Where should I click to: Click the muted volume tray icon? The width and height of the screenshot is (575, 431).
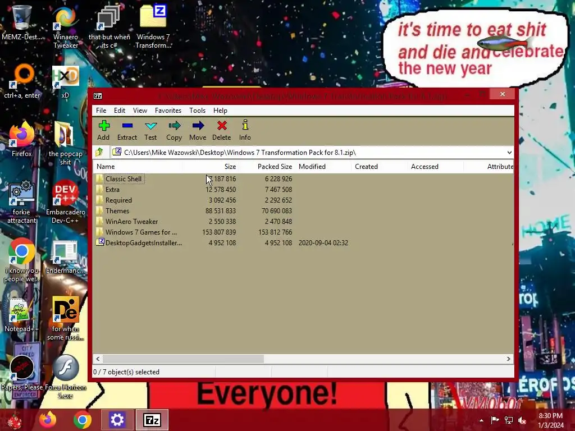point(522,420)
